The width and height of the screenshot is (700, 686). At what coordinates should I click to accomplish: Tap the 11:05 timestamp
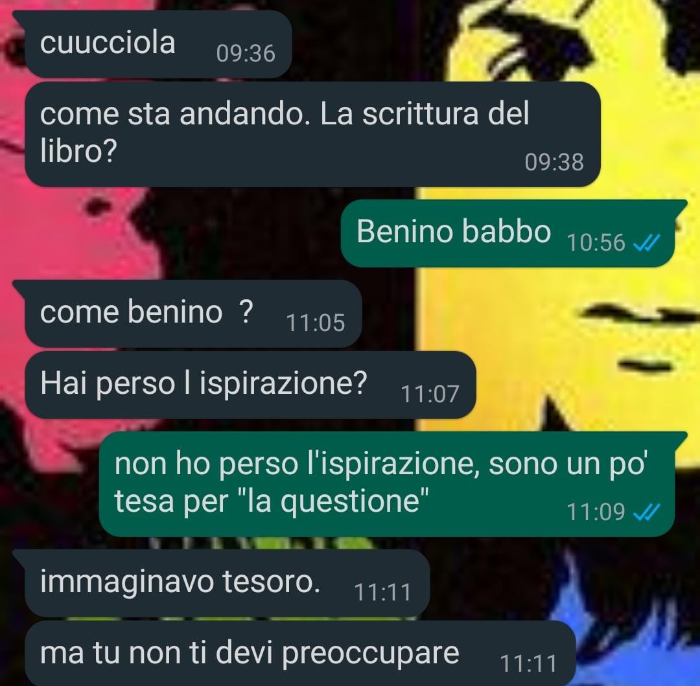pyautogui.click(x=315, y=323)
